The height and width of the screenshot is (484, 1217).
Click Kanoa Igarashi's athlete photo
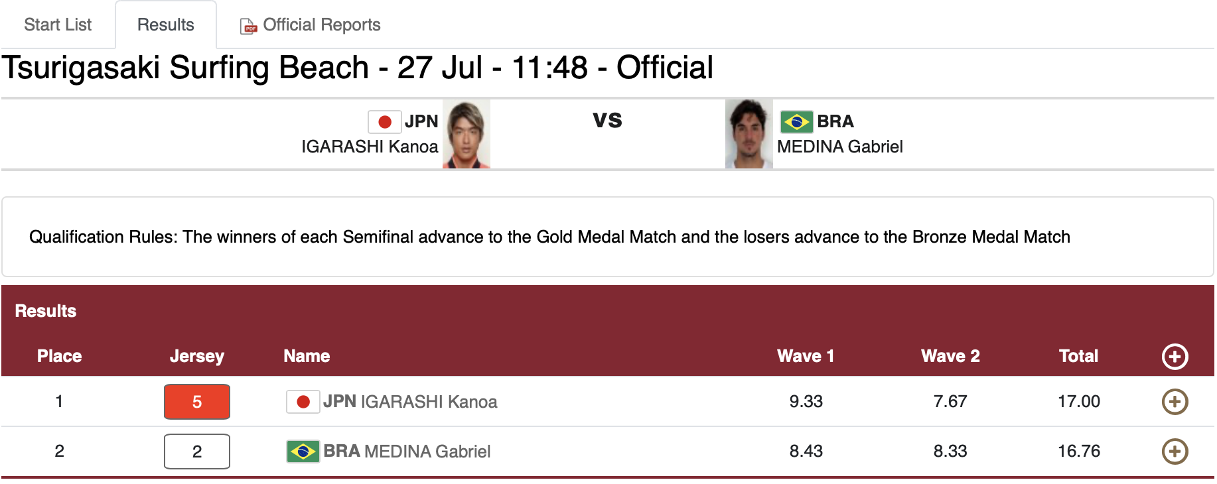[466, 134]
